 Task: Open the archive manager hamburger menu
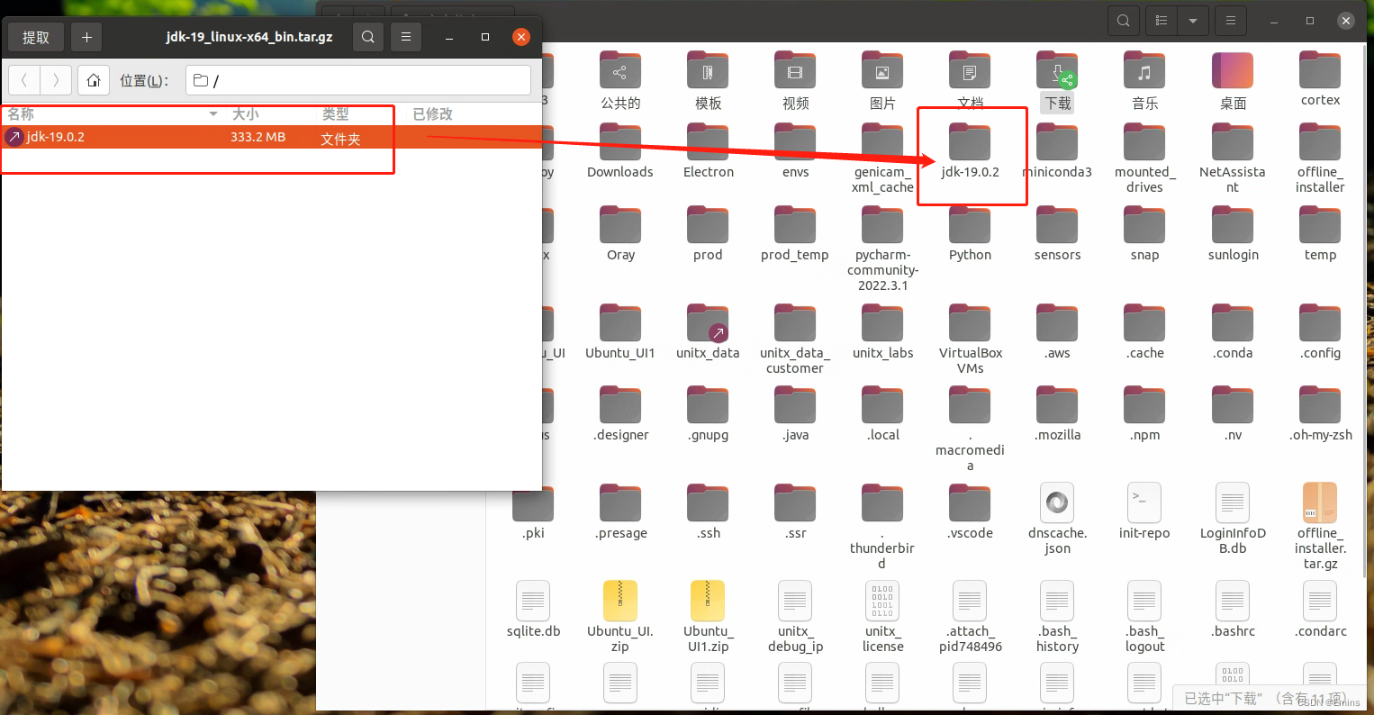coord(405,37)
